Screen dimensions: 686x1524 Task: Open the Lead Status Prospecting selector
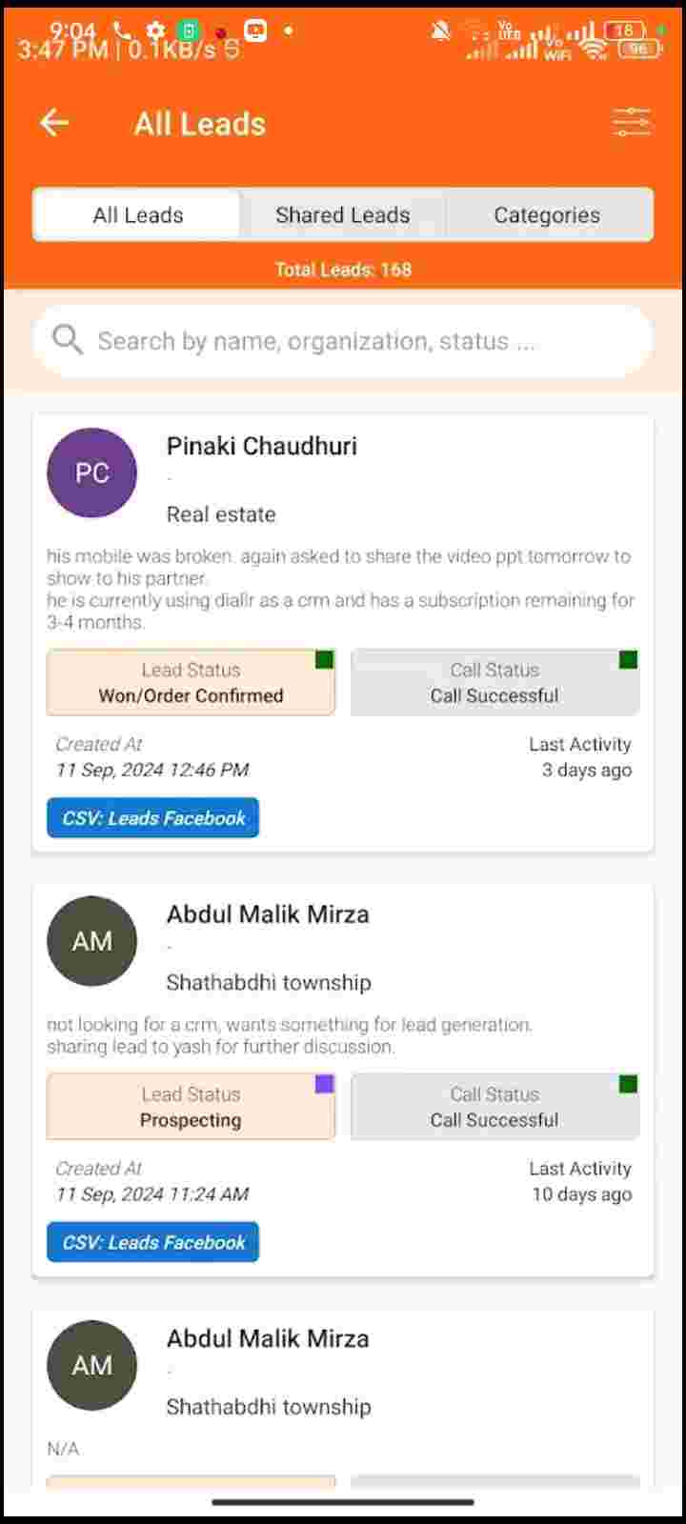coord(191,1107)
